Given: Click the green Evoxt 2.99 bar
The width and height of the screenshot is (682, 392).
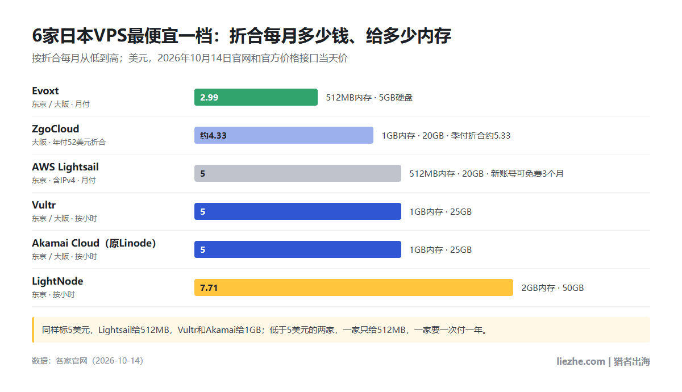Looking at the screenshot, I should click(256, 97).
